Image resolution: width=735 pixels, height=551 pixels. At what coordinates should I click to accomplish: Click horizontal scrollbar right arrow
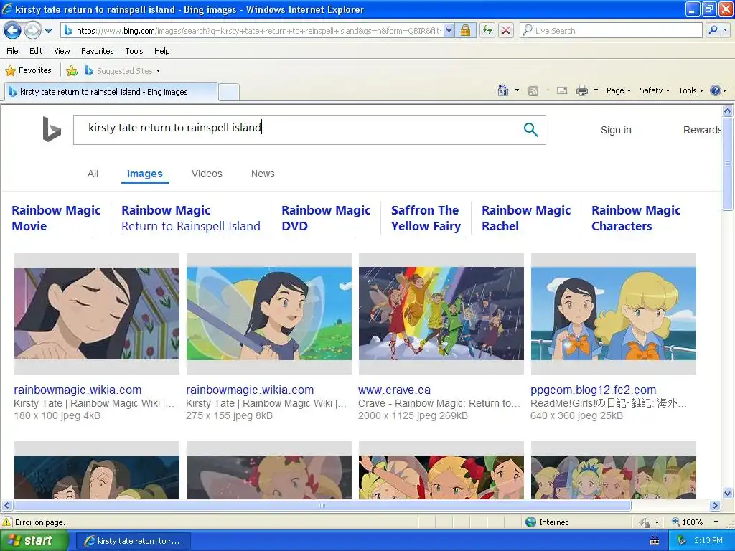715,506
